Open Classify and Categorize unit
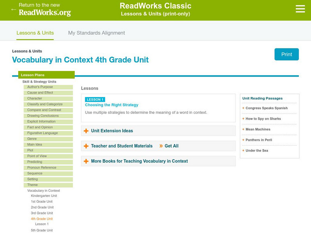The image size is (311, 233). 48,104
